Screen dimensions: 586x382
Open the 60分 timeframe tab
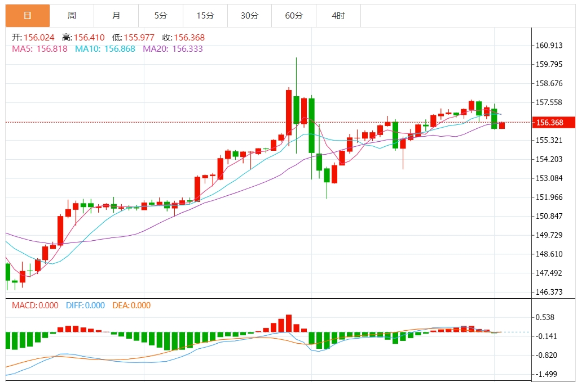coord(294,16)
